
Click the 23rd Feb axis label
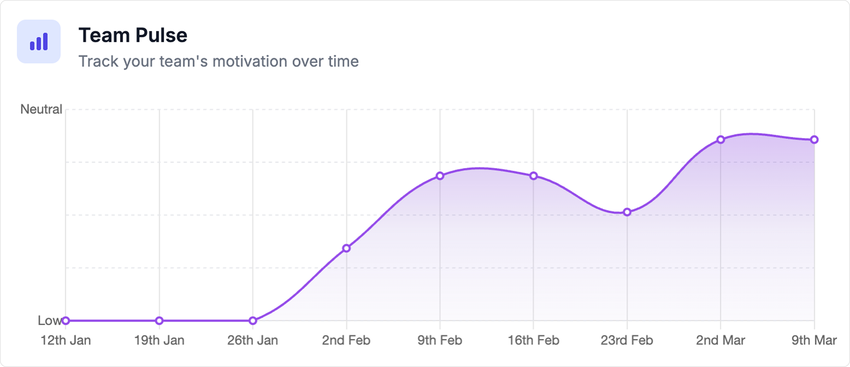627,340
